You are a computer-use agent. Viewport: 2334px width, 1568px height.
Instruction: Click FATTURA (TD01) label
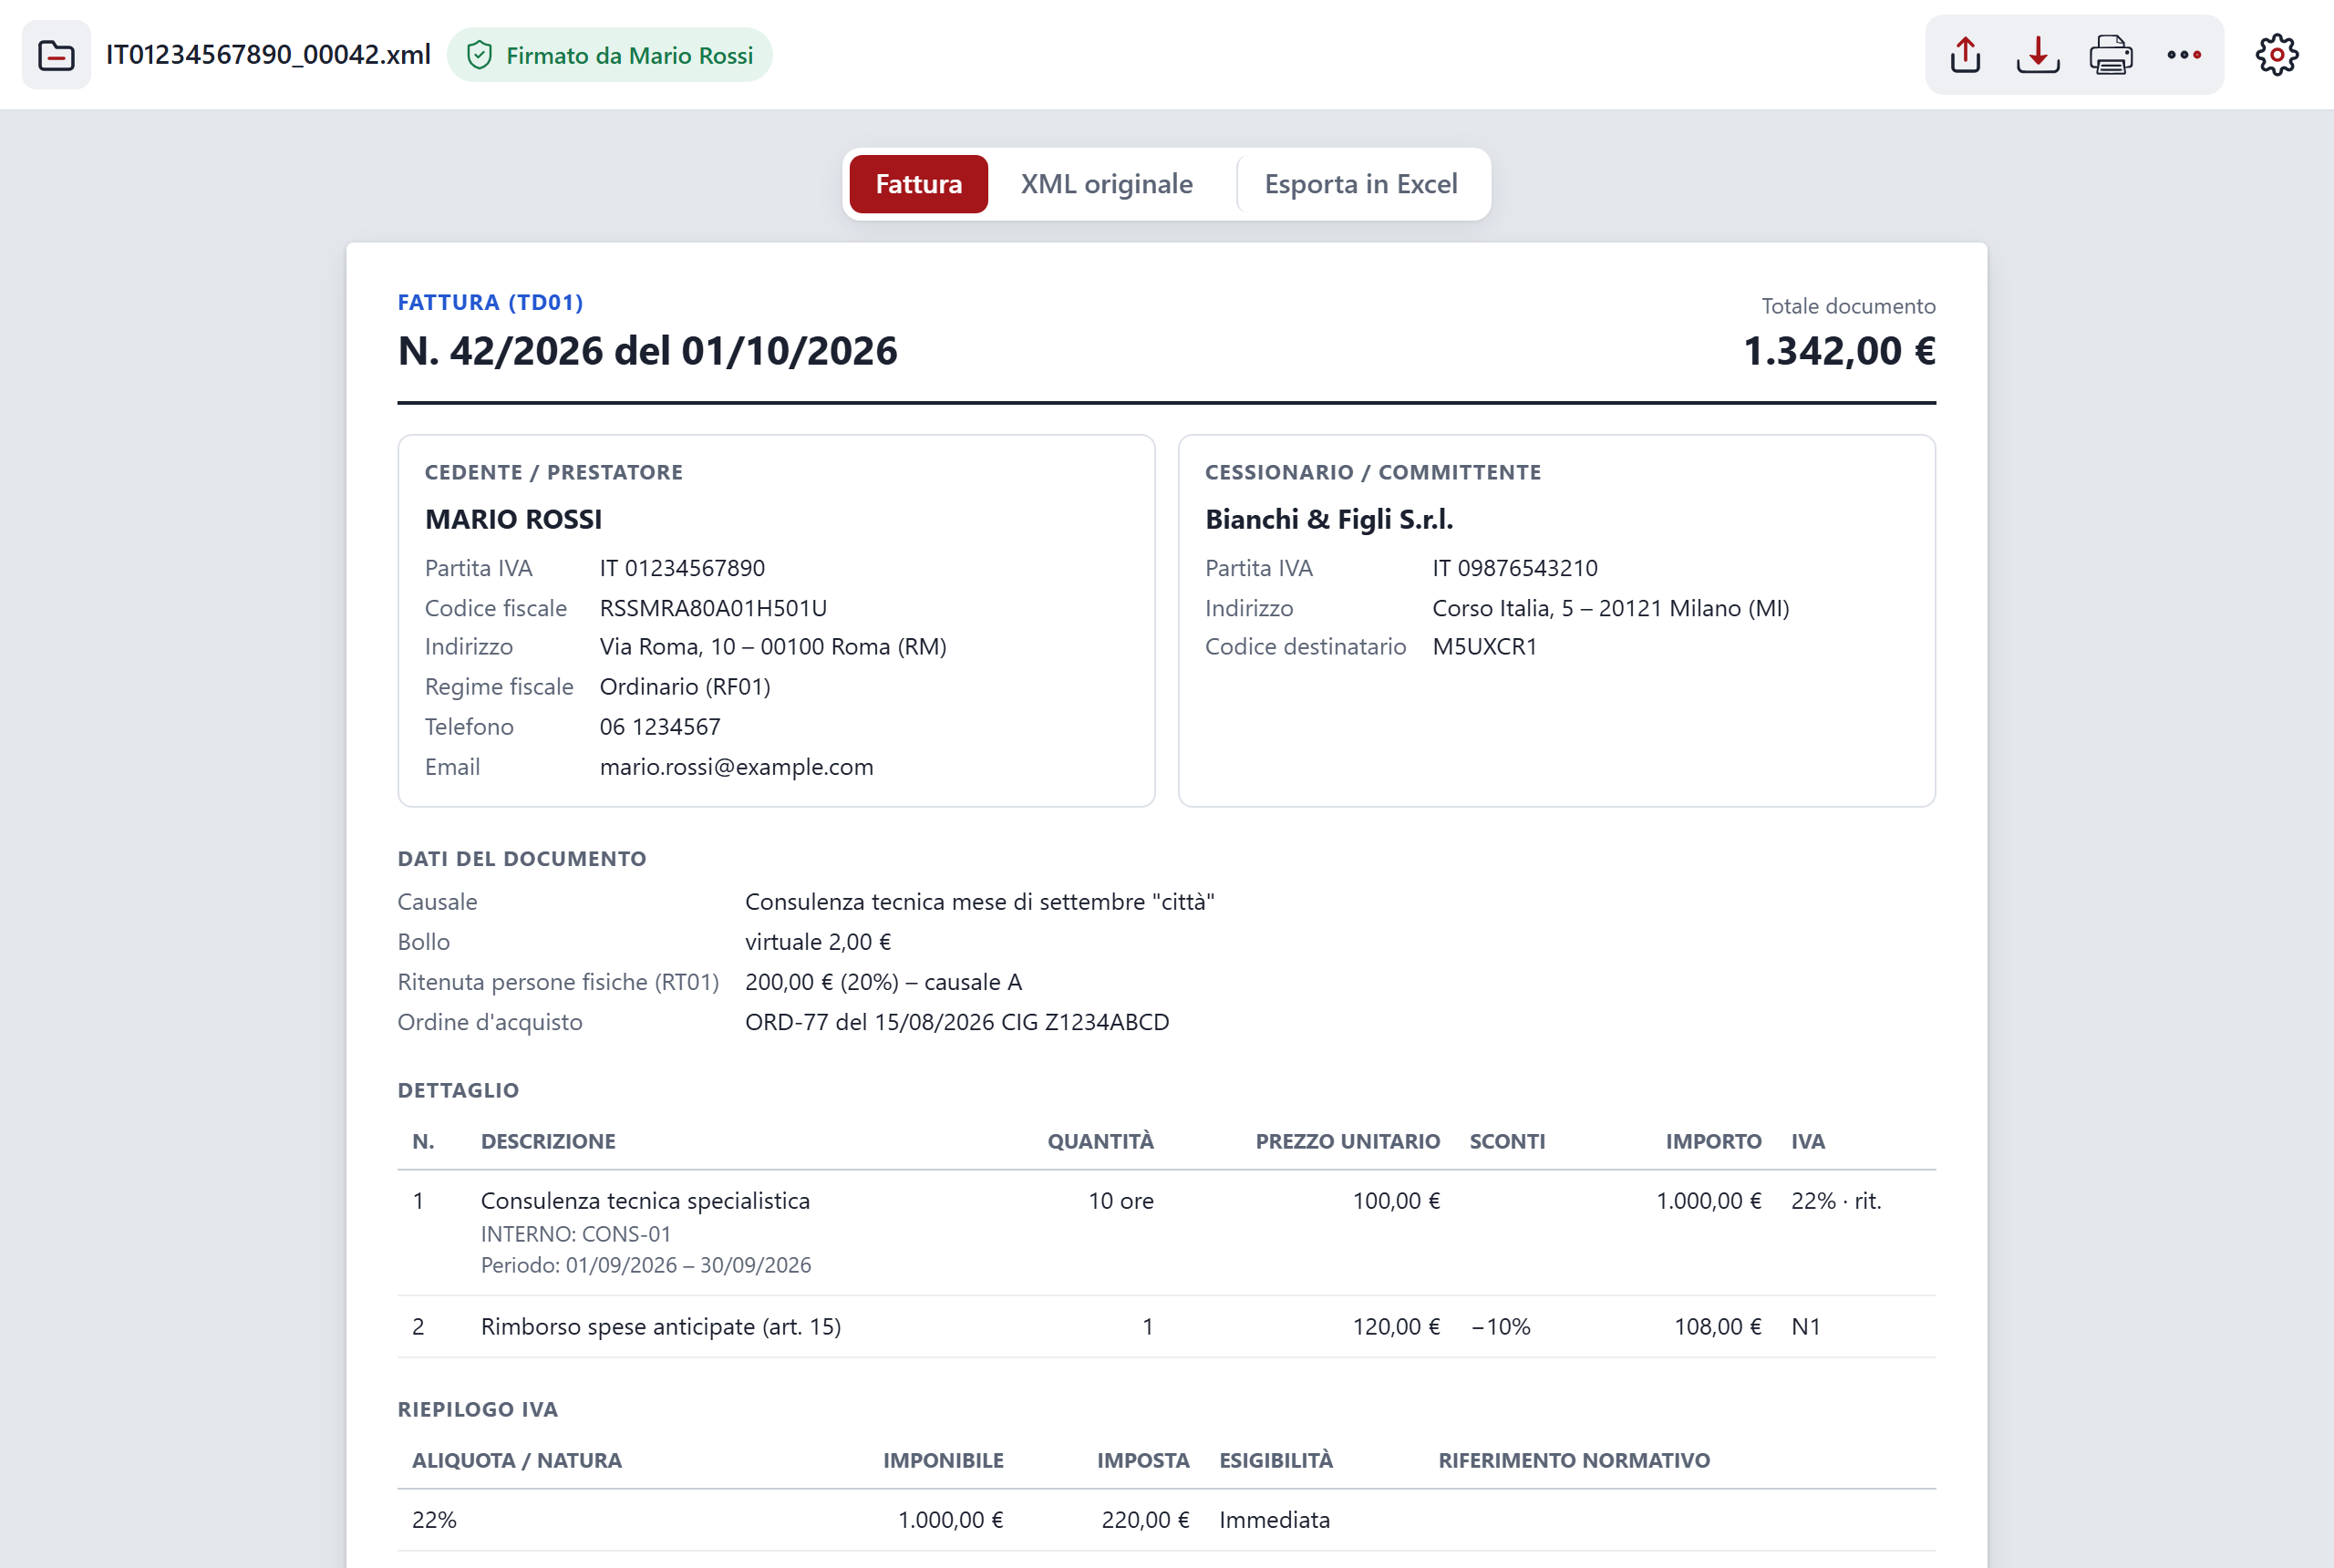coord(490,302)
